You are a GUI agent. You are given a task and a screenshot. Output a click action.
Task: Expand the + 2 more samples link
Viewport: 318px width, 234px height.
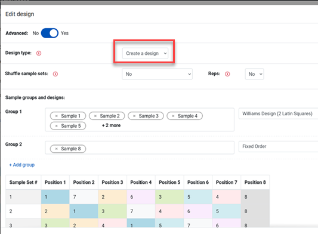pyautogui.click(x=111, y=125)
